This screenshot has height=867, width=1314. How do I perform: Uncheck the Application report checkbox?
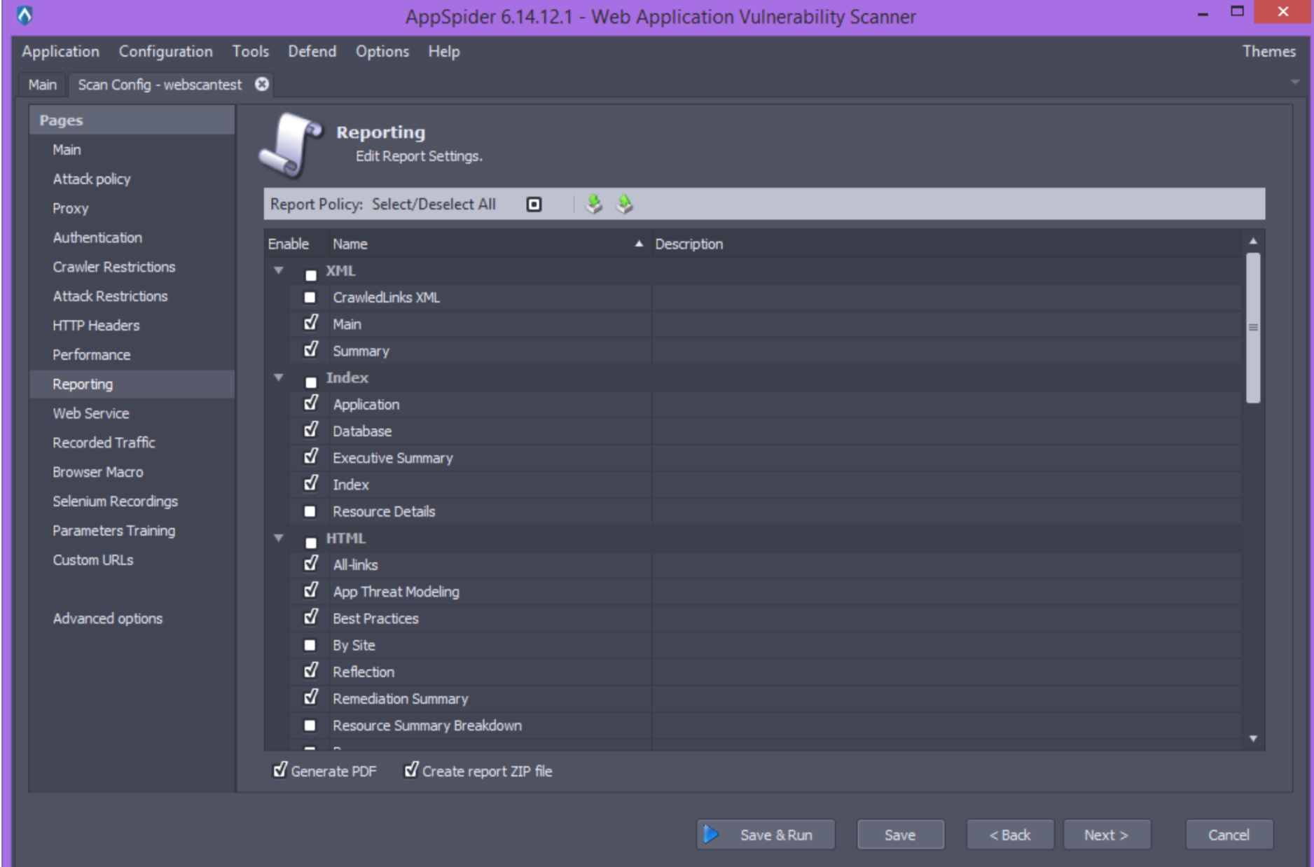(311, 403)
